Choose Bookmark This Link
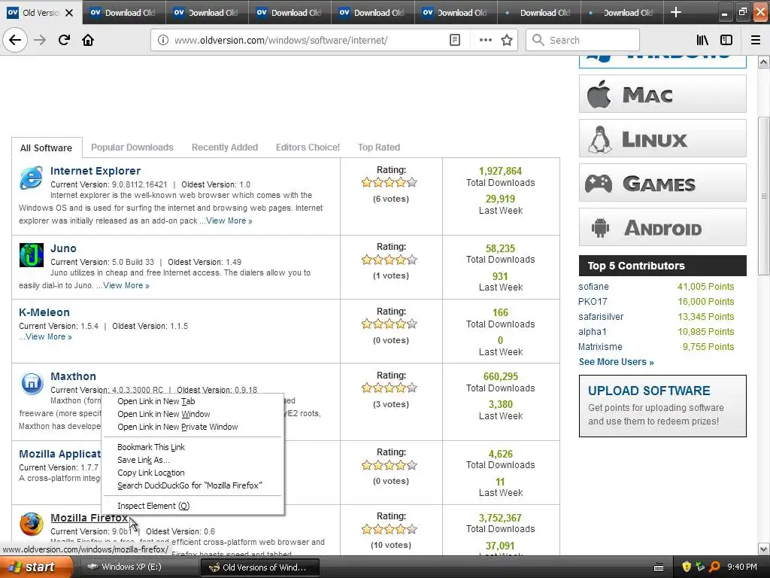Viewport: 770px width, 578px height. tap(193, 447)
